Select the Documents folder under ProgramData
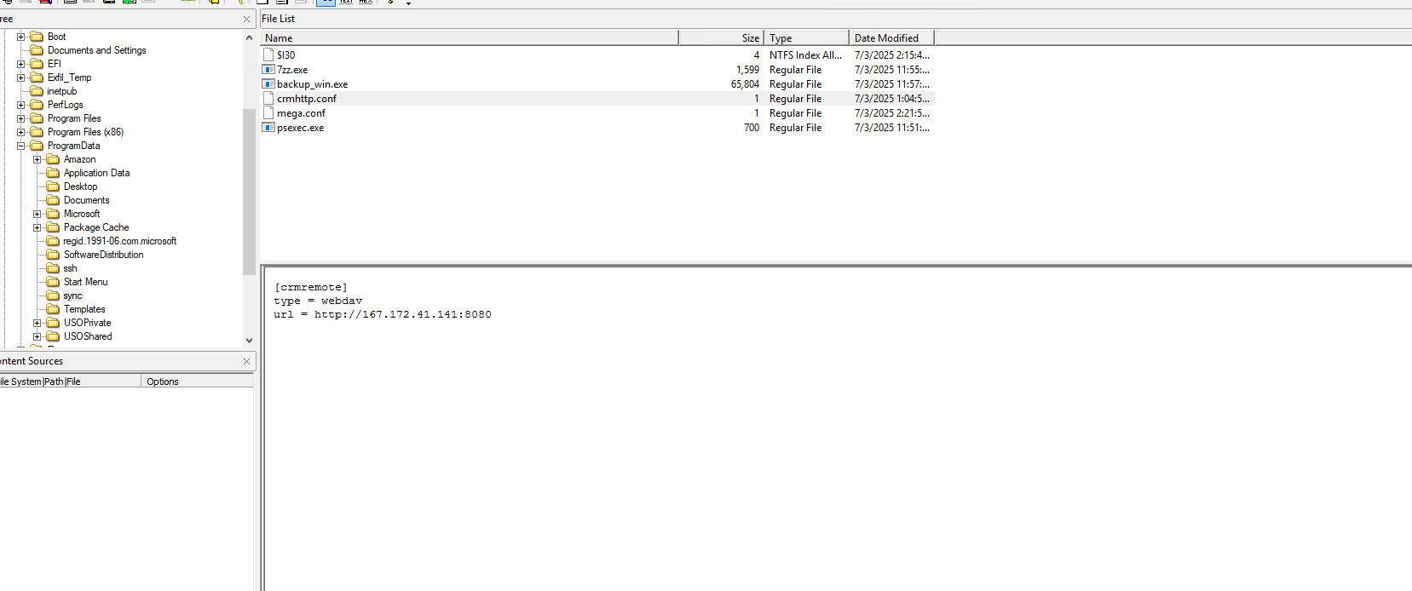 [86, 200]
